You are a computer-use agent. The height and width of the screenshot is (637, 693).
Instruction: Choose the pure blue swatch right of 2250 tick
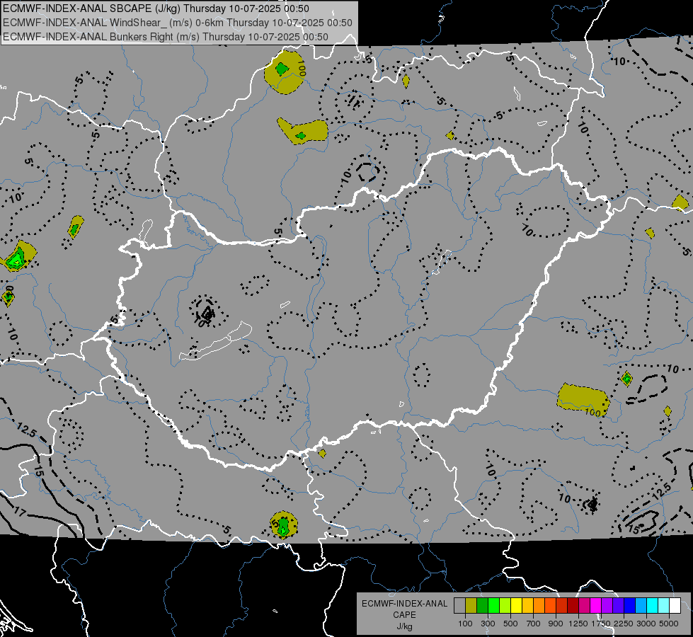coord(630,605)
